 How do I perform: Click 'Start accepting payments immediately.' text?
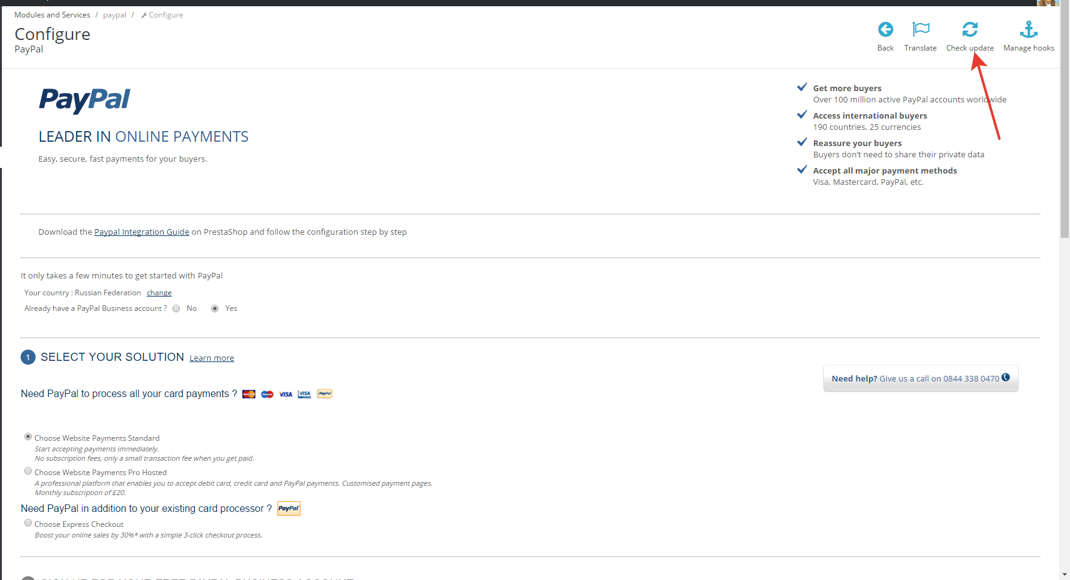(x=97, y=449)
